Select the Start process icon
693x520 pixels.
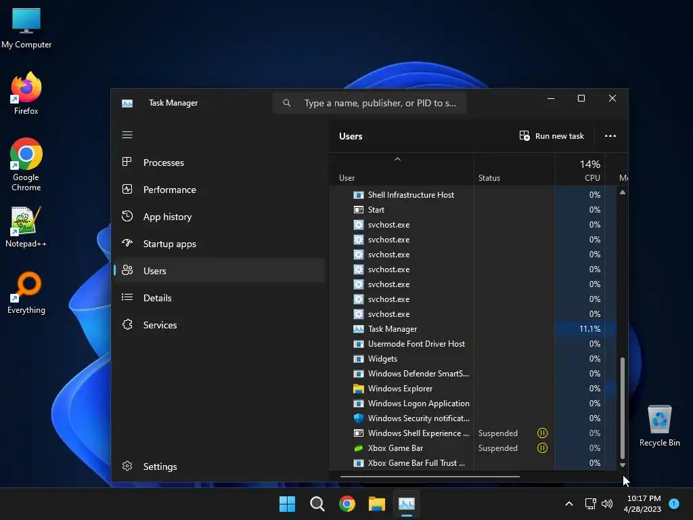359,210
